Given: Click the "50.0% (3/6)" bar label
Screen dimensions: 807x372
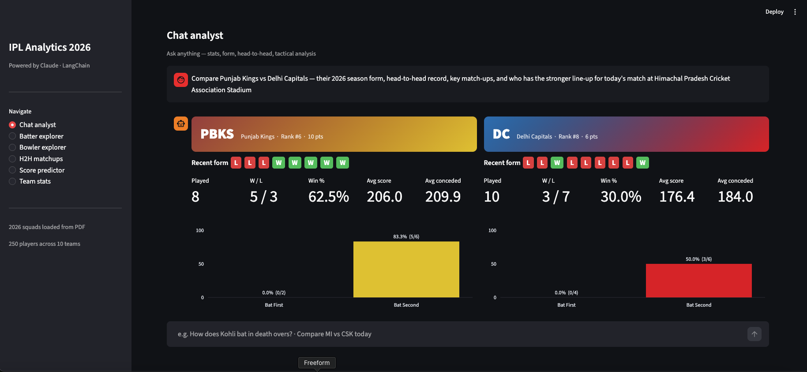Looking at the screenshot, I should 699,259.
